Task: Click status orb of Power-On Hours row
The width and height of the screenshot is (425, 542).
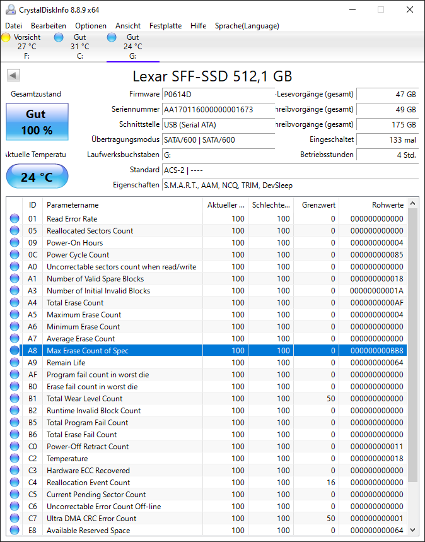Action: (15, 243)
